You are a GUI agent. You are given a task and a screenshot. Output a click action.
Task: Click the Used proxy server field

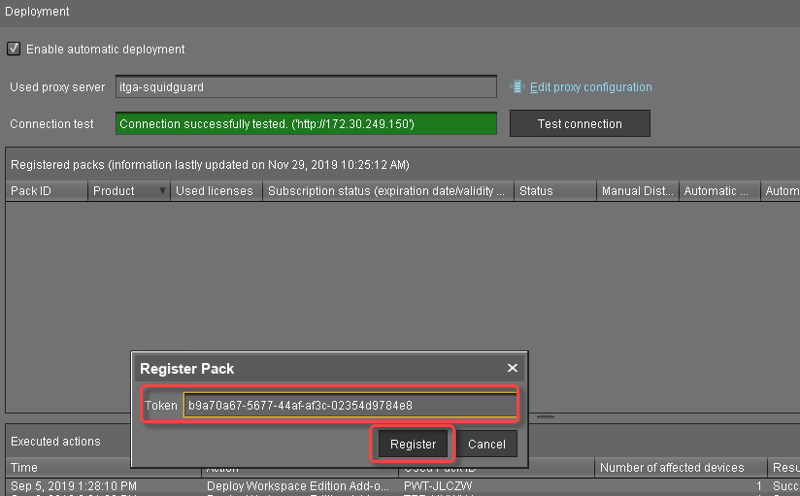coord(306,87)
